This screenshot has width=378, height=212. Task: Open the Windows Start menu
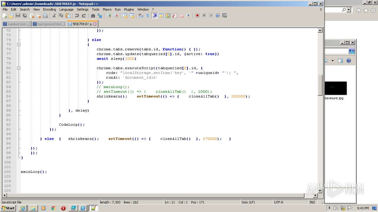tap(8, 208)
